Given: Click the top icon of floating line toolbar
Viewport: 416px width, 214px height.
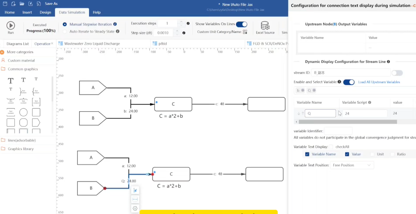Looking at the screenshot, I should (135, 190).
